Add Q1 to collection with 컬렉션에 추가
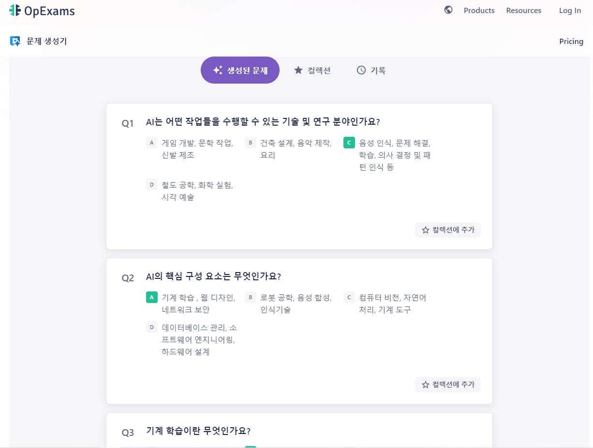Screen dimensions: 593x448 click(448, 230)
